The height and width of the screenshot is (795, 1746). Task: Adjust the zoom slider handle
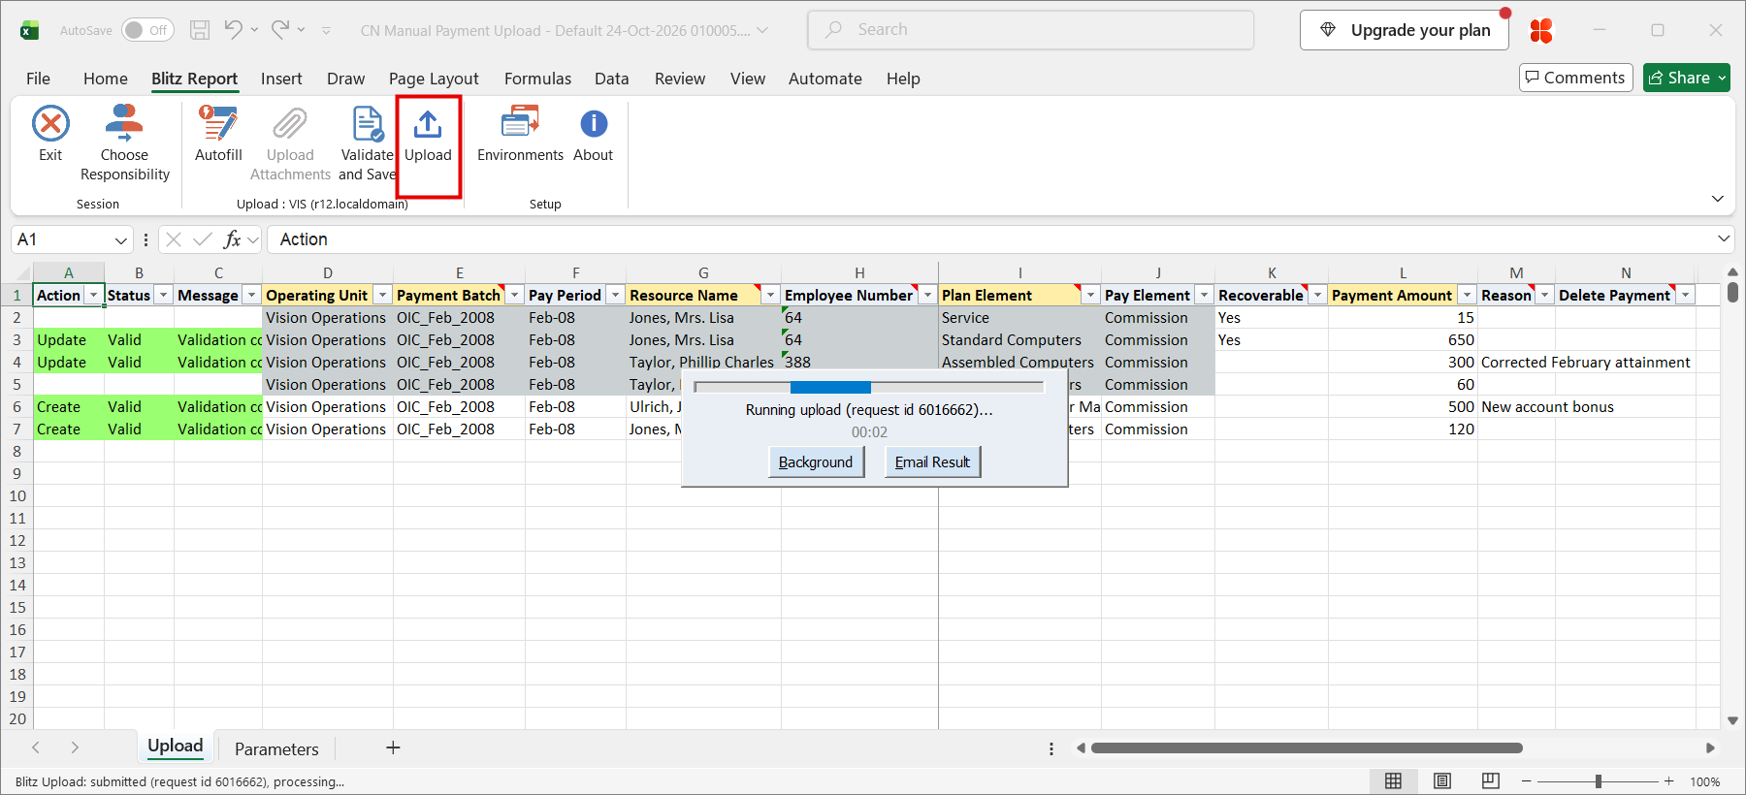point(1598,781)
